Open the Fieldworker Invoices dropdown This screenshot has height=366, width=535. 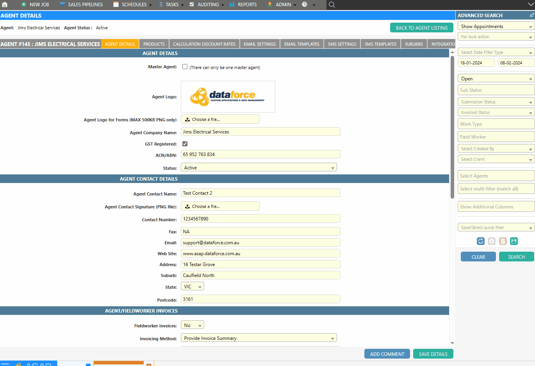point(193,325)
